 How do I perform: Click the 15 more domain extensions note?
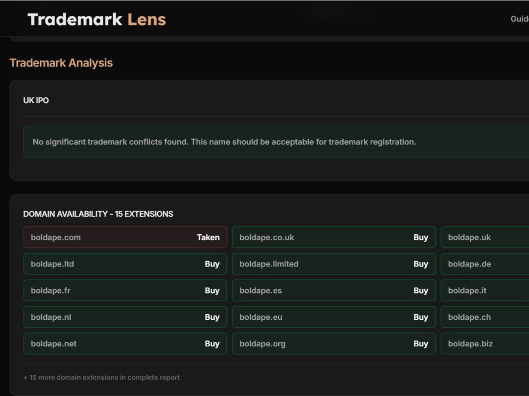(102, 378)
